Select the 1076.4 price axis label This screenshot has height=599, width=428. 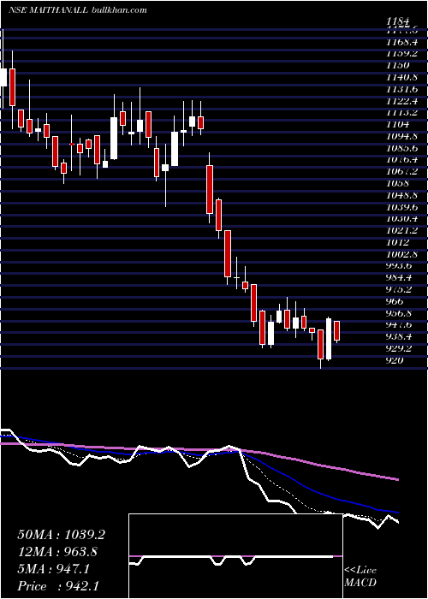pyautogui.click(x=401, y=160)
